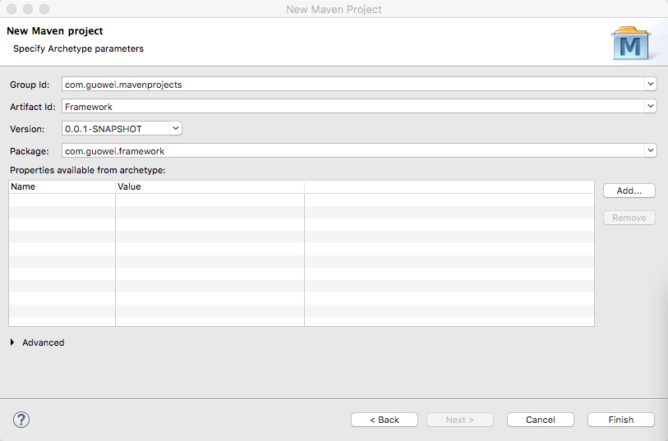
Task: Click the 'New Maven project' heading
Action: click(55, 31)
